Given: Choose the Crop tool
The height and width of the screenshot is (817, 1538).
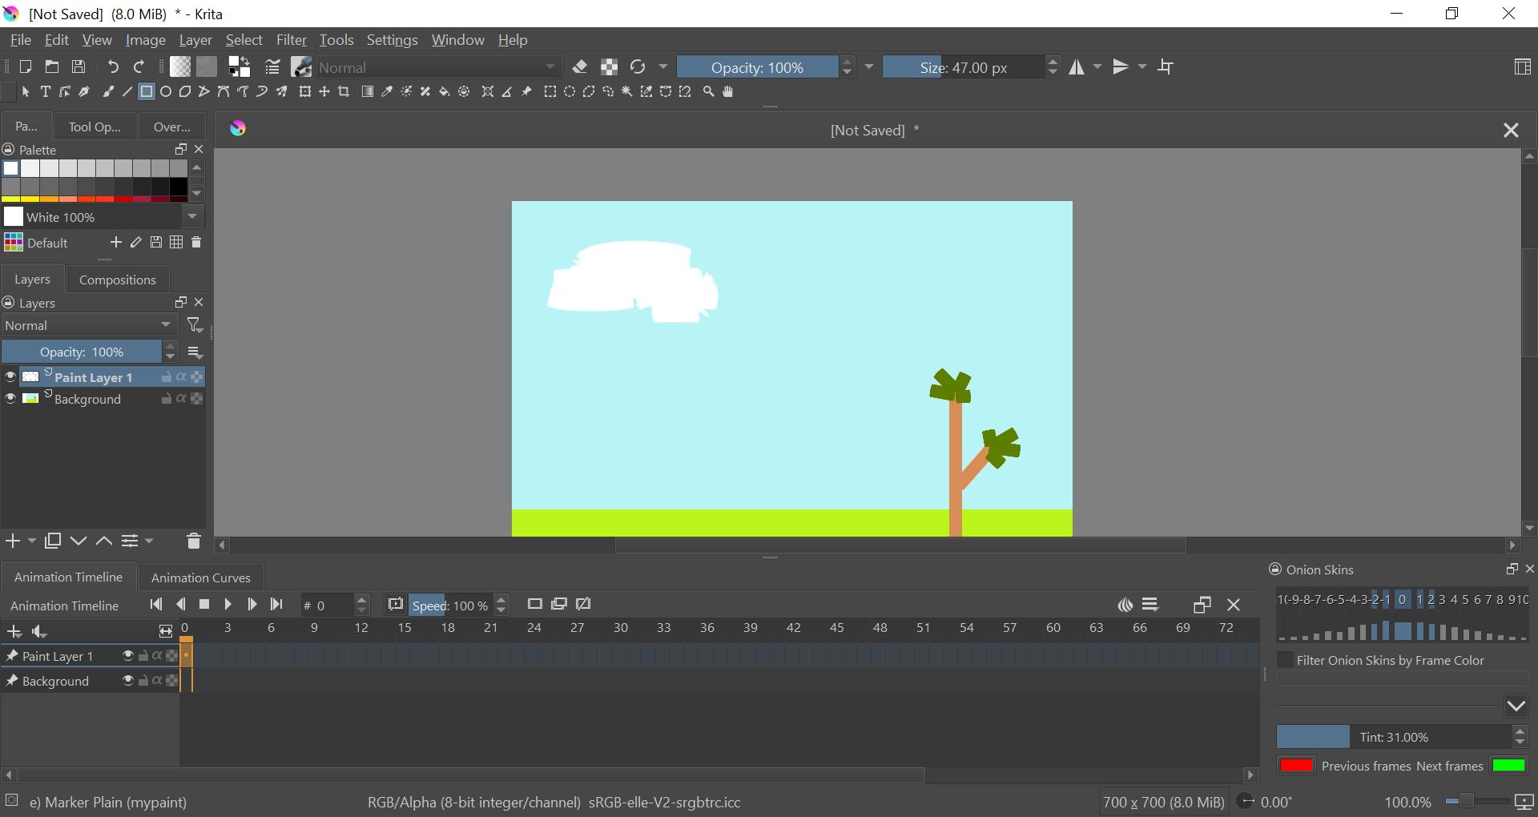Looking at the screenshot, I should click(x=344, y=91).
